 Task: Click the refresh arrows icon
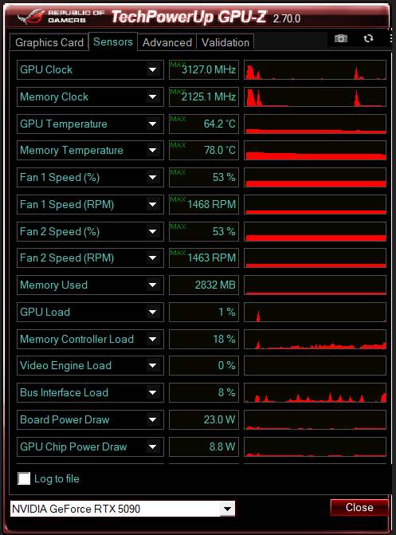pyautogui.click(x=368, y=38)
